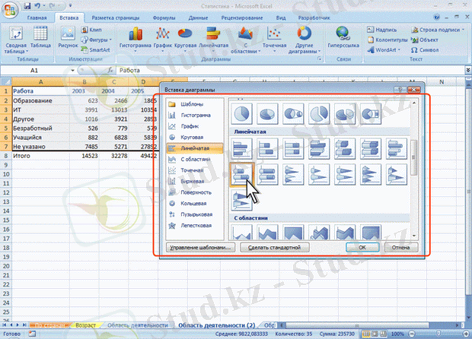Click the Круговая pie chart ribbon icon
The width and height of the screenshot is (472, 339).
click(186, 40)
